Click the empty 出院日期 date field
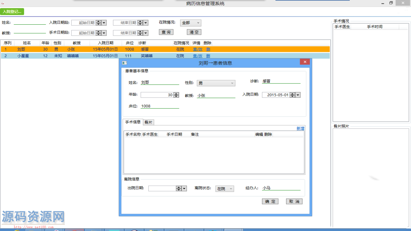The width and height of the screenshot is (411, 231). point(162,189)
